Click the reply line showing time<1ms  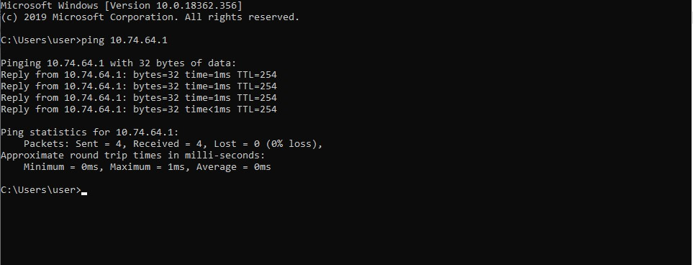(x=139, y=109)
